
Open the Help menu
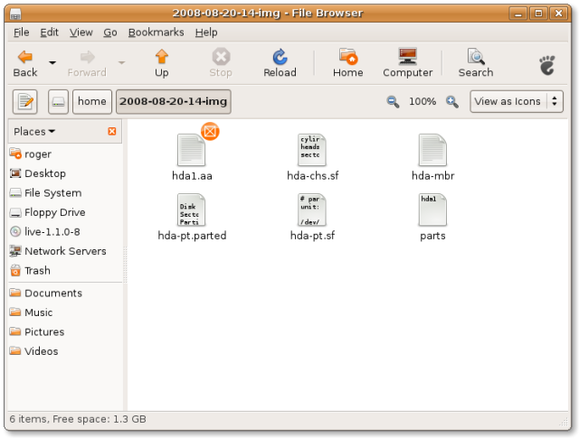click(206, 33)
